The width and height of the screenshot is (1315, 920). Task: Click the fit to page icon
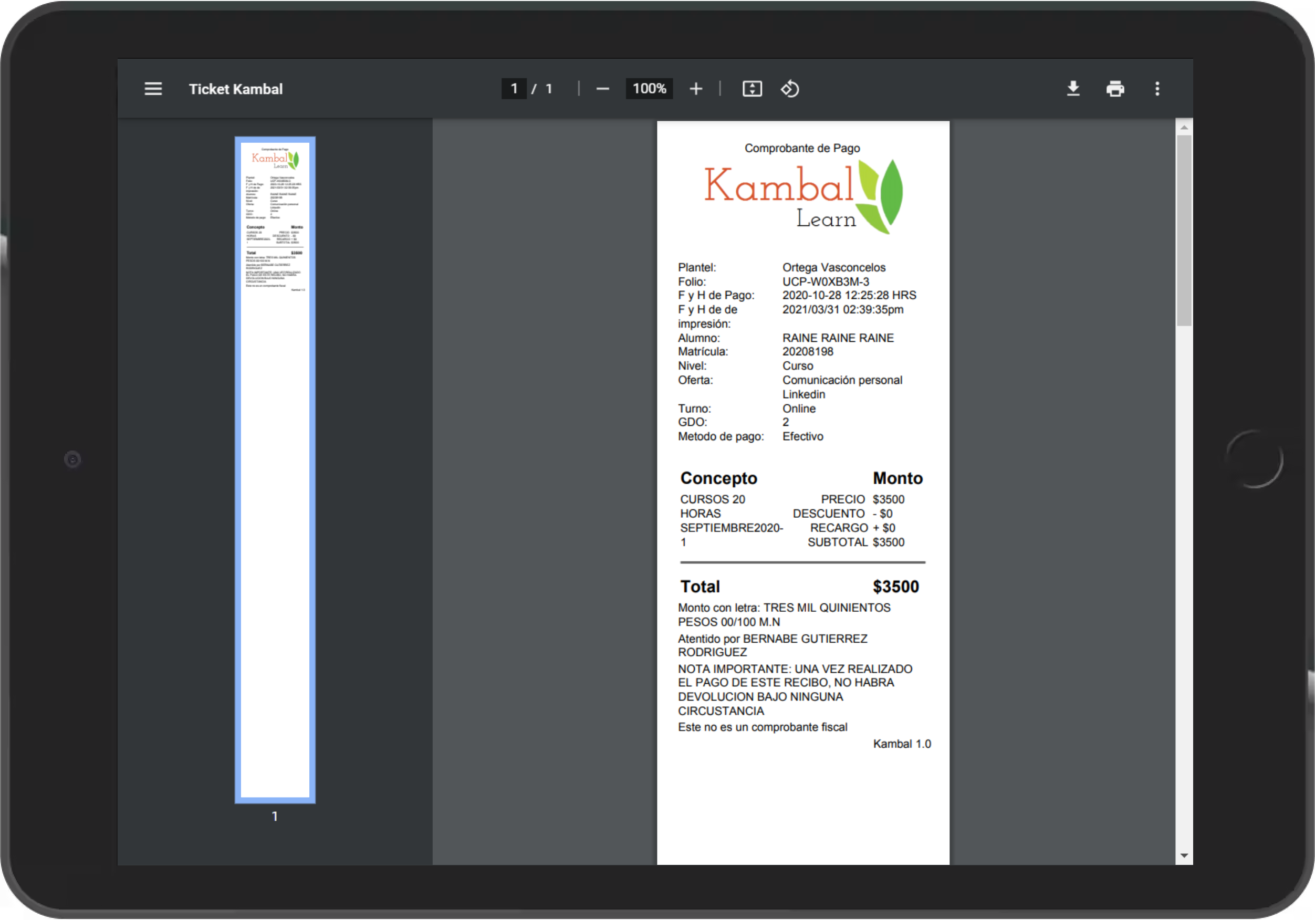752,89
